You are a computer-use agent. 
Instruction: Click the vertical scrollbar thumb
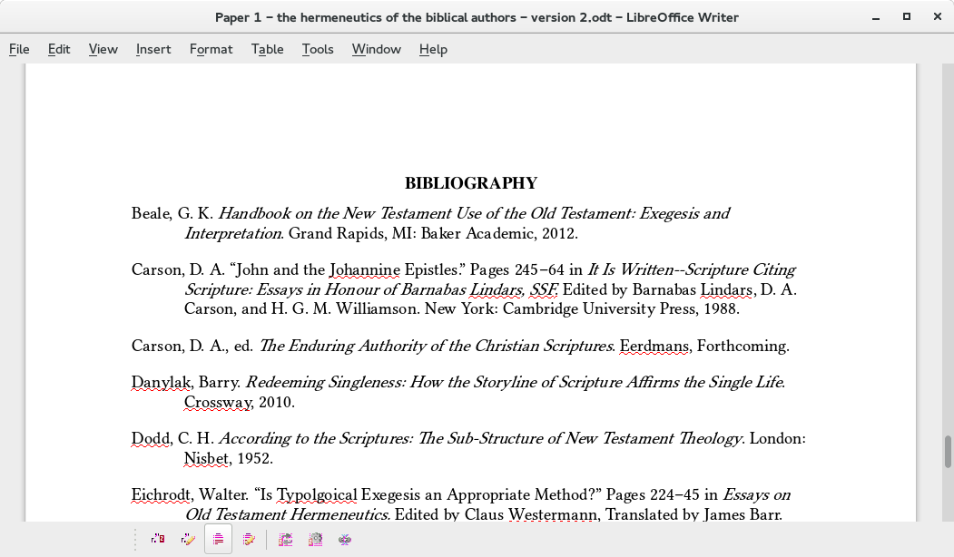pos(948,452)
